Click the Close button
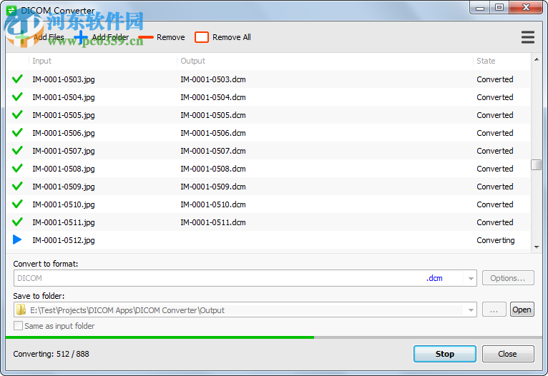Screen dimensions: 548x376 tap(508, 354)
